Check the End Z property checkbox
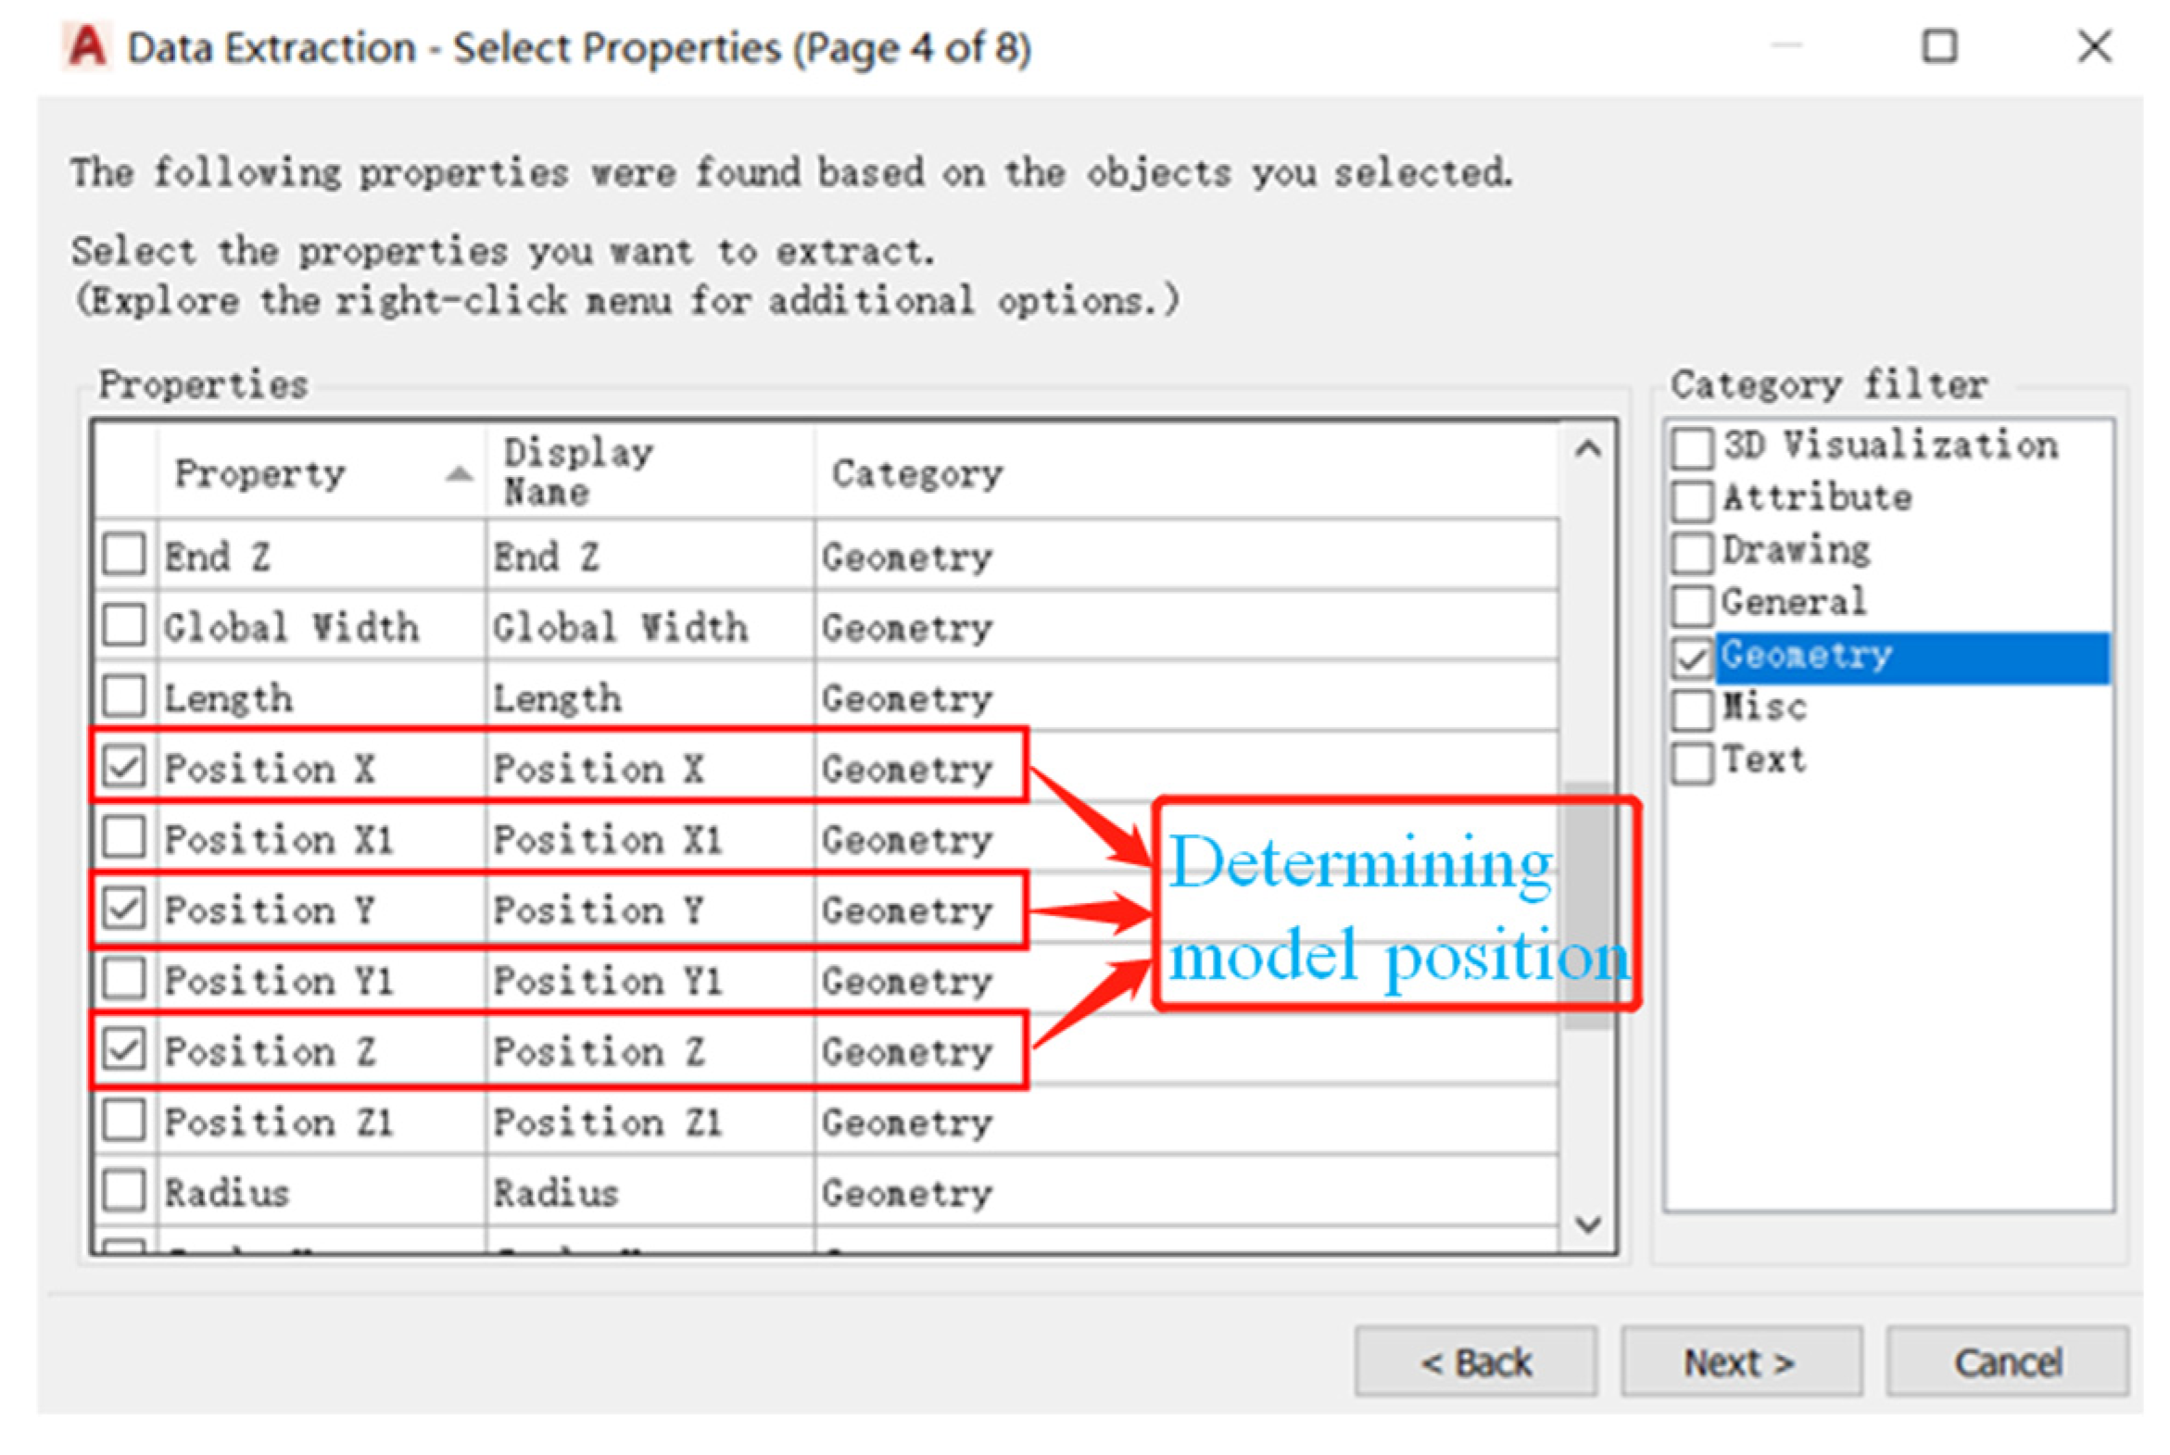This screenshot has height=1455, width=2170. (x=123, y=555)
